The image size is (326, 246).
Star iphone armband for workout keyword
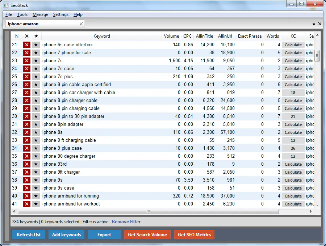tap(36, 204)
